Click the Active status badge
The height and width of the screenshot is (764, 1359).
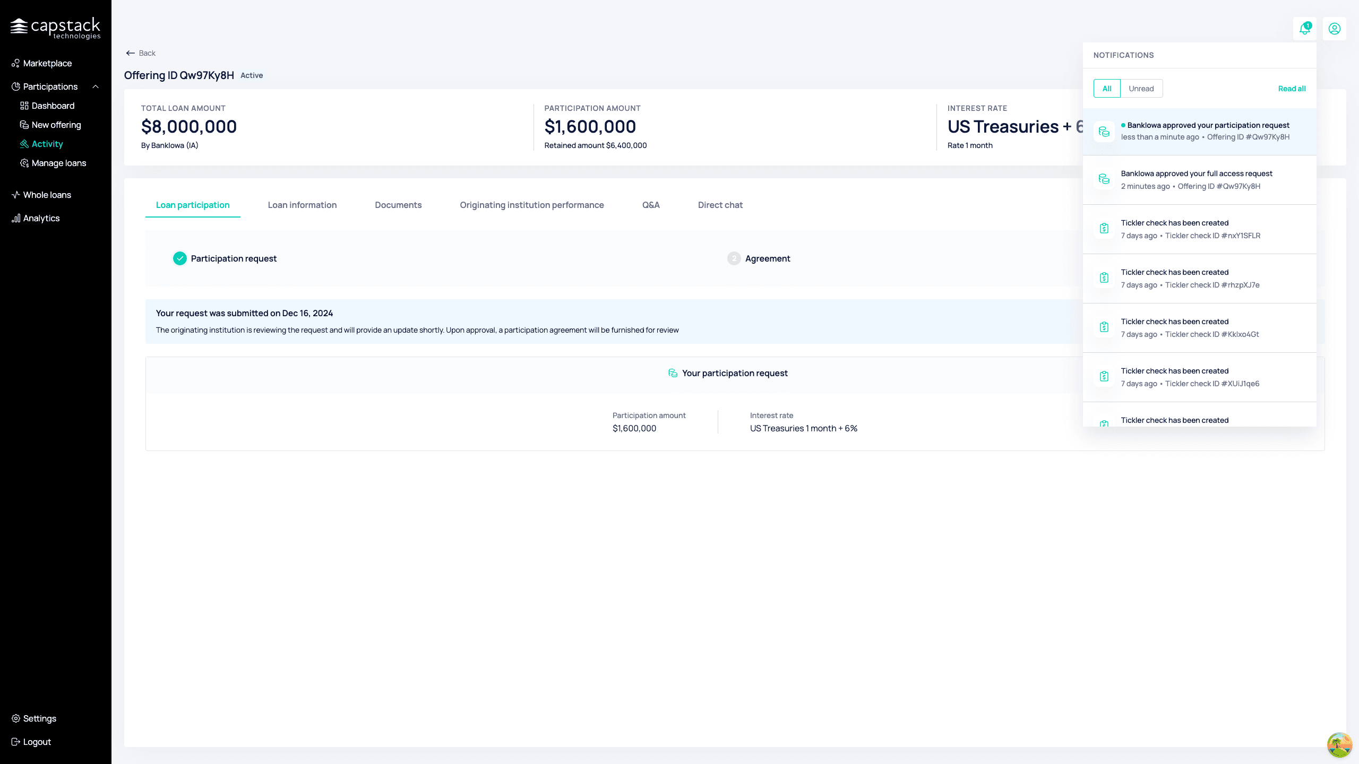(252, 75)
